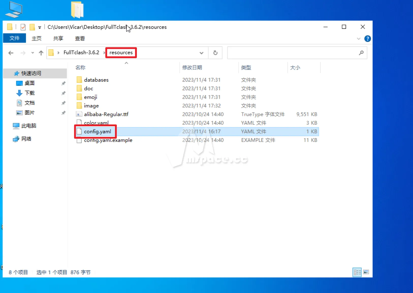Go back with the left arrow

coord(11,53)
